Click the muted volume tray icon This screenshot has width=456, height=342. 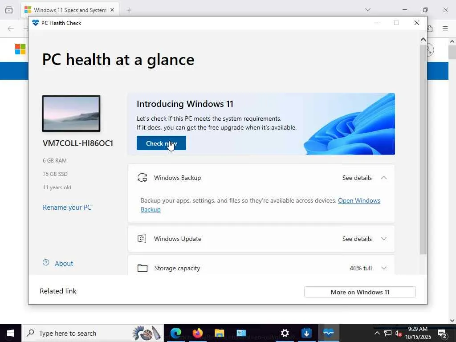tap(398, 333)
